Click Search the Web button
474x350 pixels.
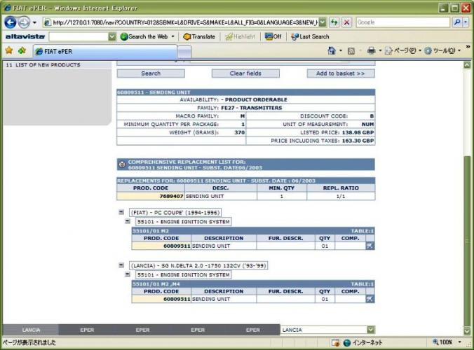click(144, 36)
